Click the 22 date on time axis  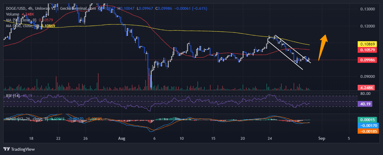click(x=58, y=138)
